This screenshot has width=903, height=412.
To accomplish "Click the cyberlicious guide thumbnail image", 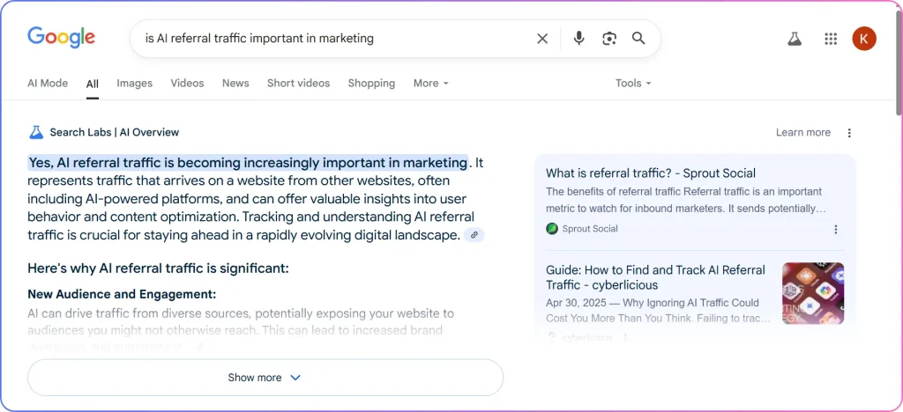I will coord(813,294).
